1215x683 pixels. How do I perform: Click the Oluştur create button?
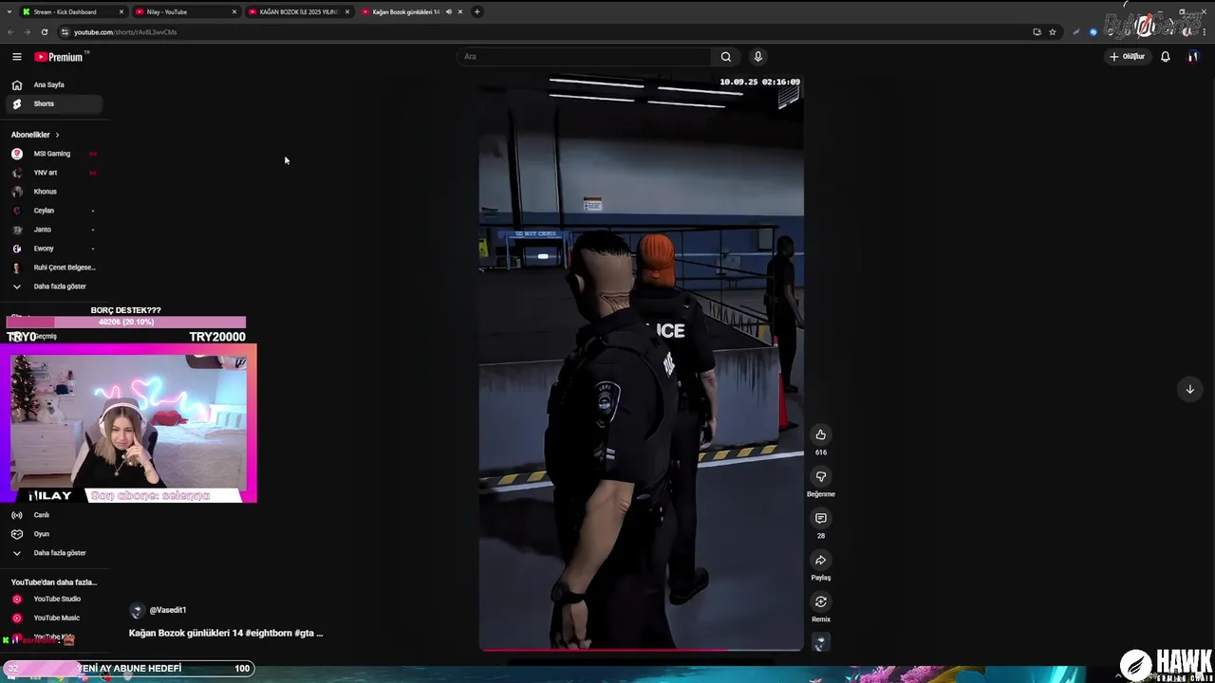(1128, 57)
